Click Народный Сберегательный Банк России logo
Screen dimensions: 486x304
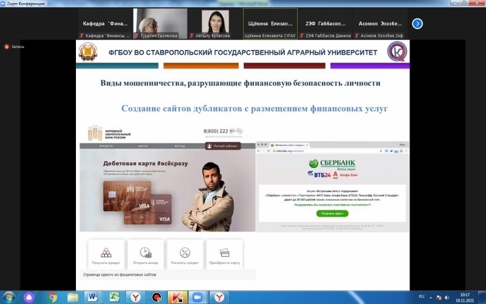point(109,133)
